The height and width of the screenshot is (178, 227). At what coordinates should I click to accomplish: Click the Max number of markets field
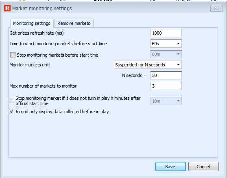[166, 86]
